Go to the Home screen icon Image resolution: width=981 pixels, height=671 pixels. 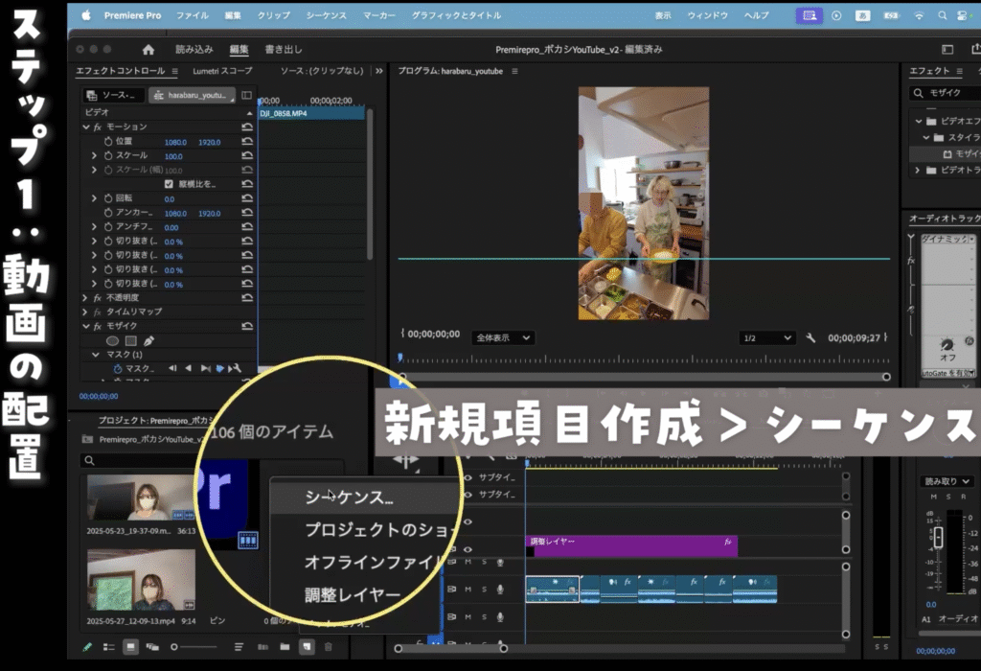148,50
